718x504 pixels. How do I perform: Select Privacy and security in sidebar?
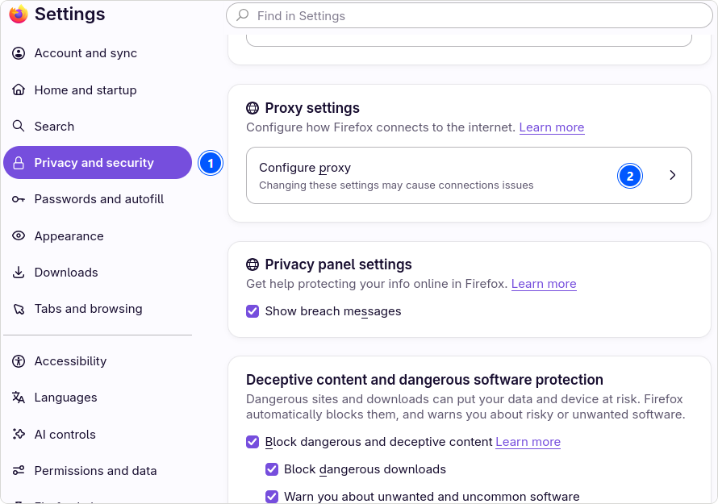(x=97, y=163)
